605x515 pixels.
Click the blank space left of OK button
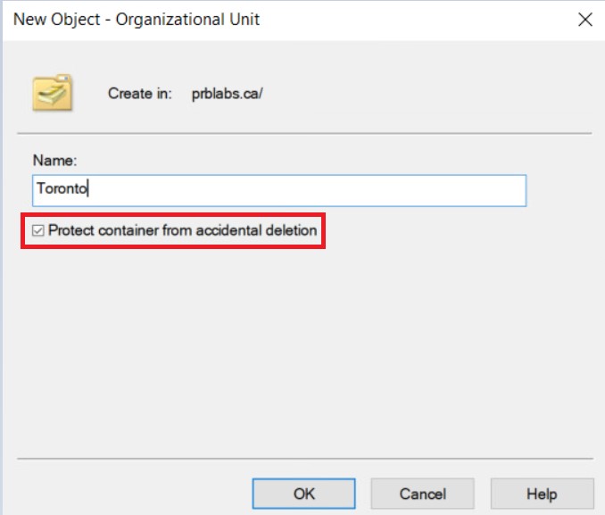134,494
